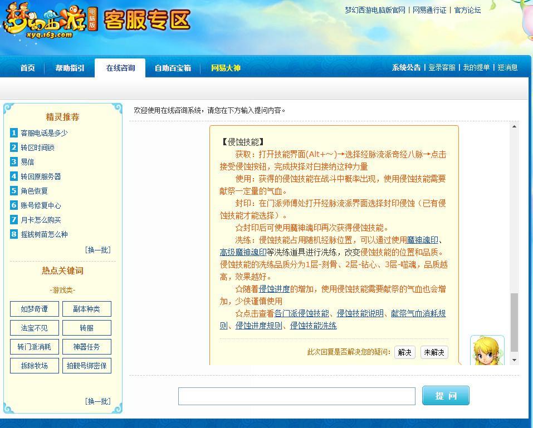Screen dimensions: 533x428
Task: Click 换一批 under 热点关键词
Action: (98, 401)
